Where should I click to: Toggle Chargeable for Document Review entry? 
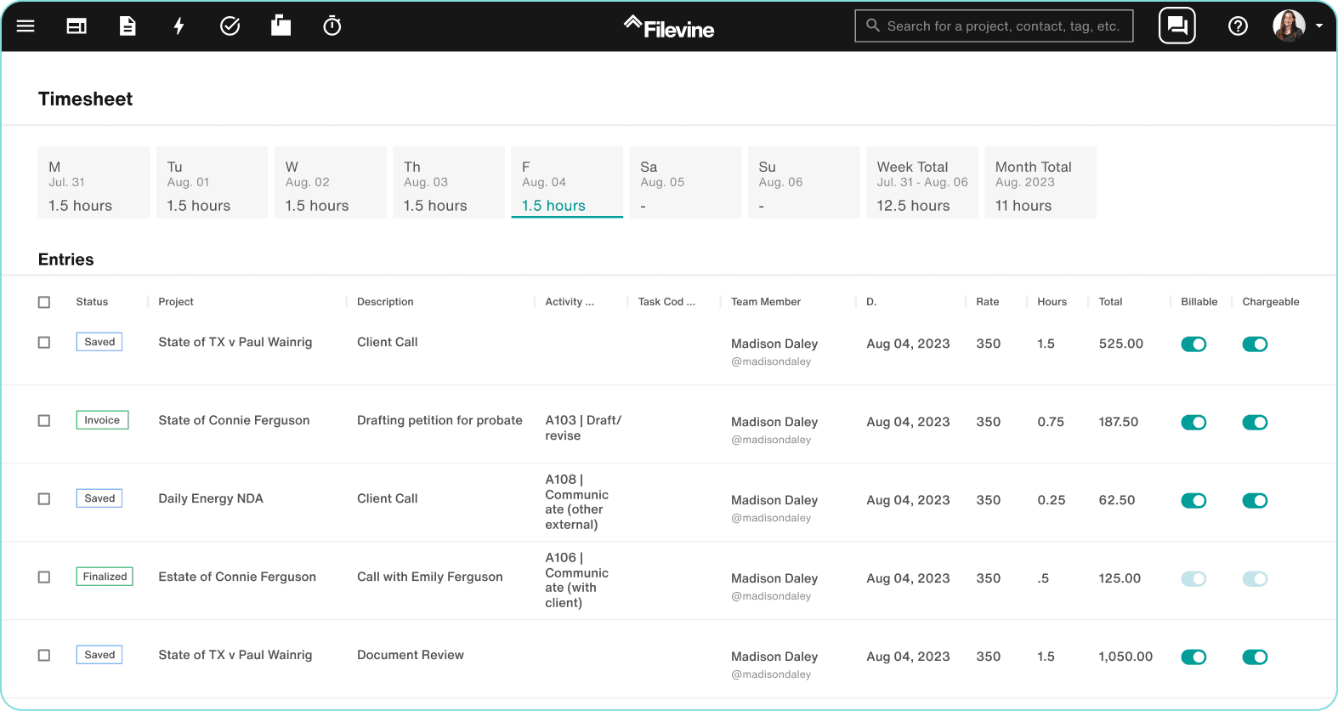click(1255, 657)
